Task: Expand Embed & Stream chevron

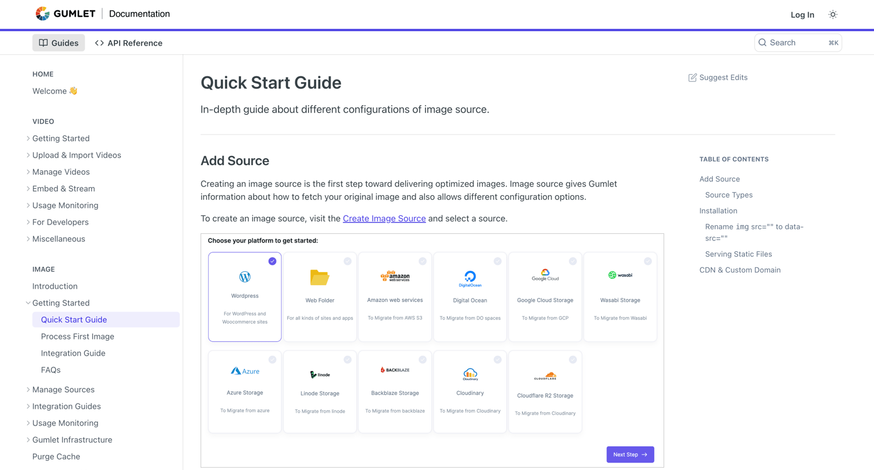Action: click(28, 189)
